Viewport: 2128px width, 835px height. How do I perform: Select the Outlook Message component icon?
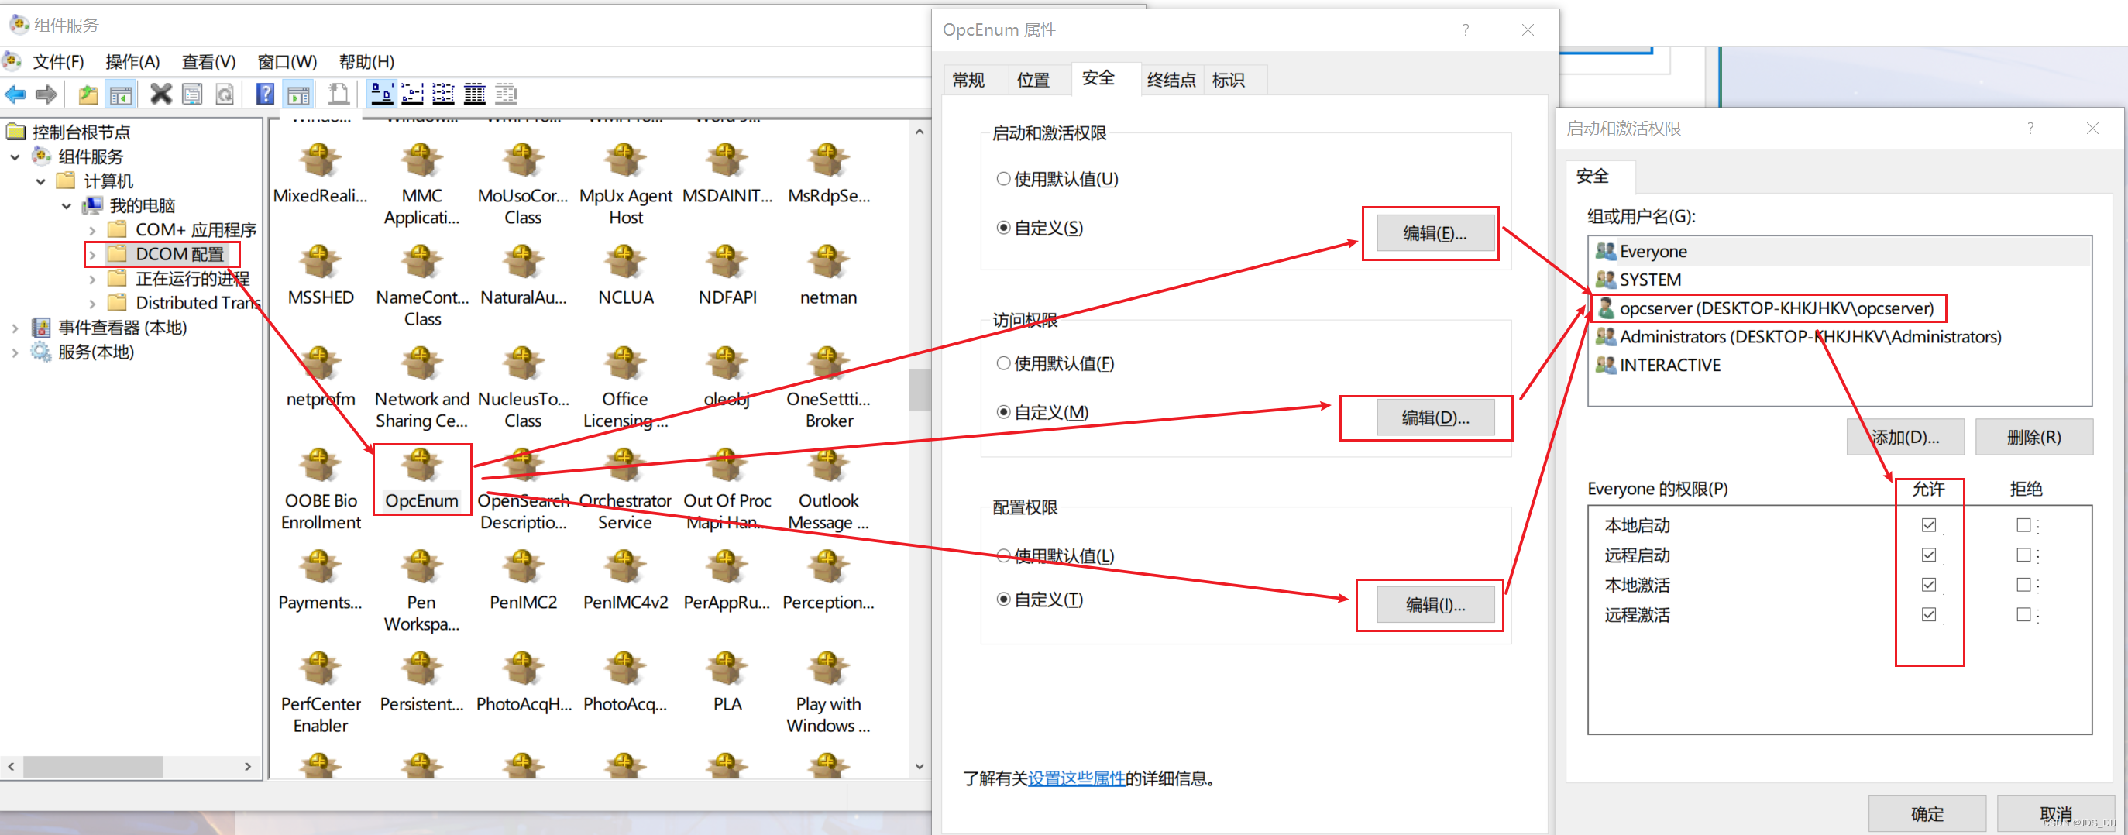[x=827, y=466]
